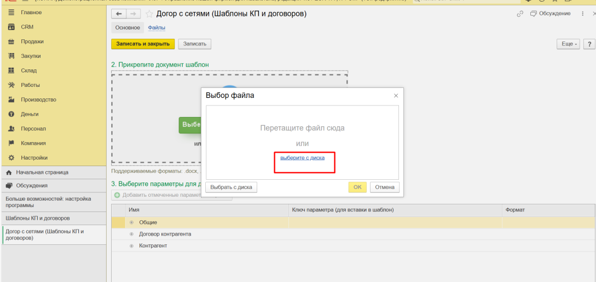Image resolution: width=596 pixels, height=282 pixels.
Task: Open the Продажи sales section
Action: (32, 42)
